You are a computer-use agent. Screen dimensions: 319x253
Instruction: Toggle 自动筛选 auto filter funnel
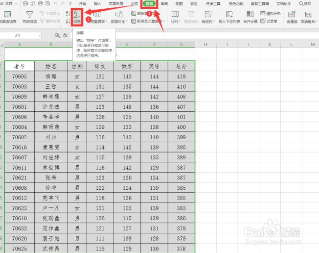pyautogui.click(x=29, y=17)
